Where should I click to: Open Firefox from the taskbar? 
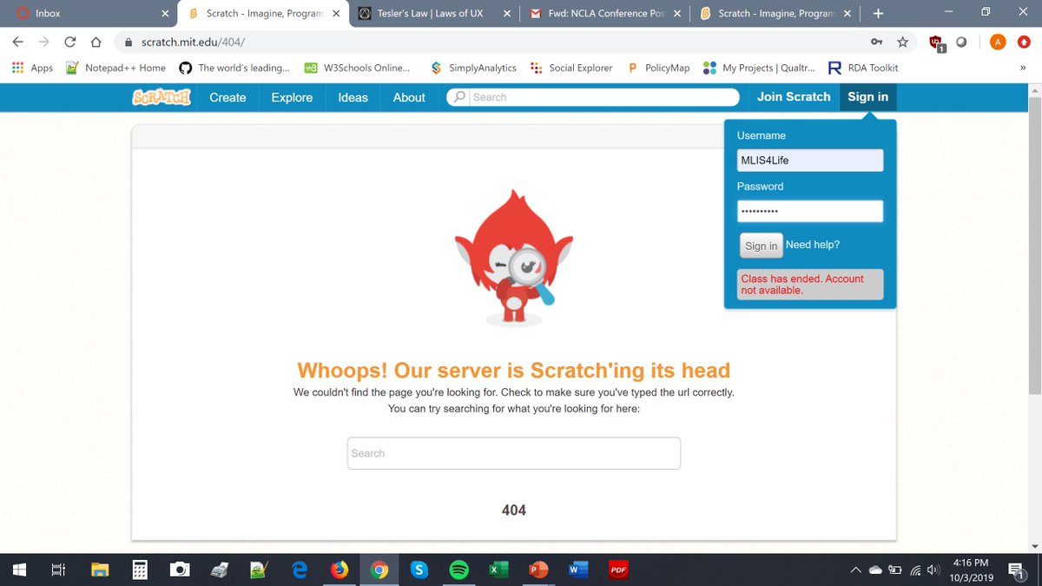pyautogui.click(x=340, y=570)
